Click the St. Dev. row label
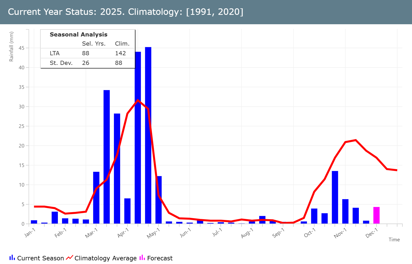412x264 pixels. [61, 63]
